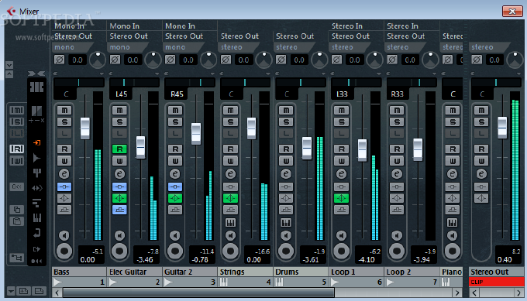Click global Read-all automation button

point(17,149)
